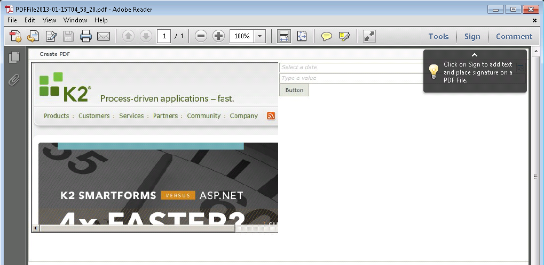This screenshot has height=265, width=544.
Task: Click the Send by email envelope icon
Action: point(104,36)
